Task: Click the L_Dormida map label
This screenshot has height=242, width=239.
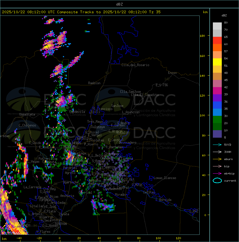Action: click(163, 200)
